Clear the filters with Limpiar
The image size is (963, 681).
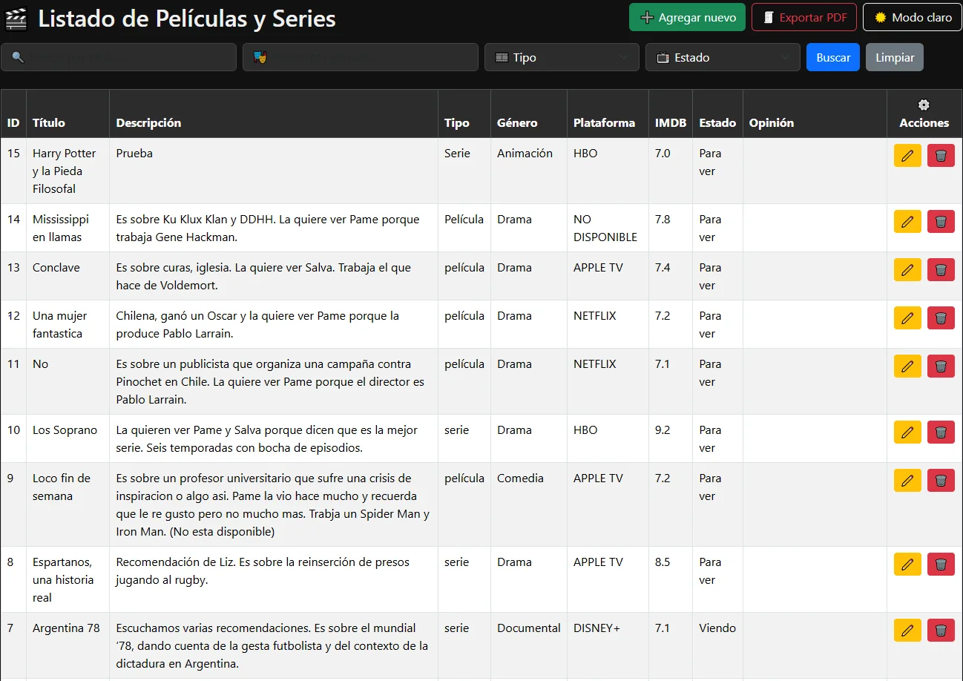point(895,57)
